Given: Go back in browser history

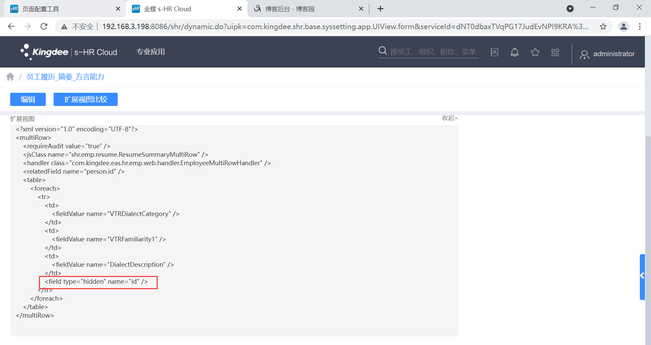Looking at the screenshot, I should pyautogui.click(x=11, y=26).
